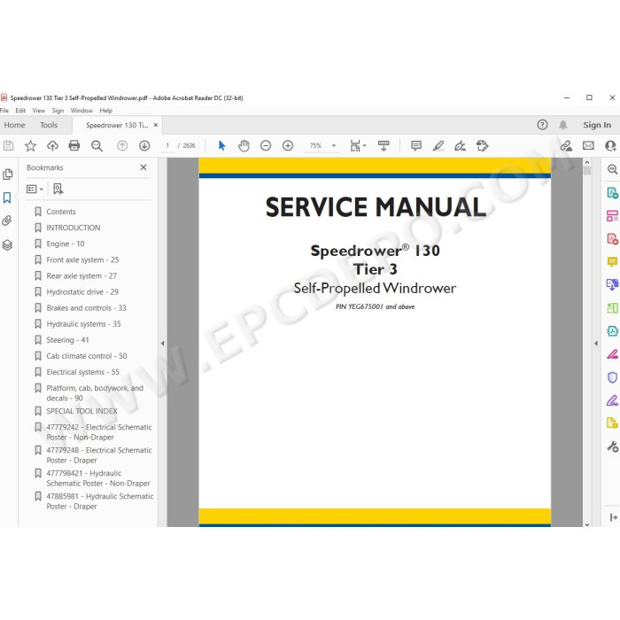Jump to Cab climate control - 50
This screenshot has width=620, height=620.
coord(87,356)
